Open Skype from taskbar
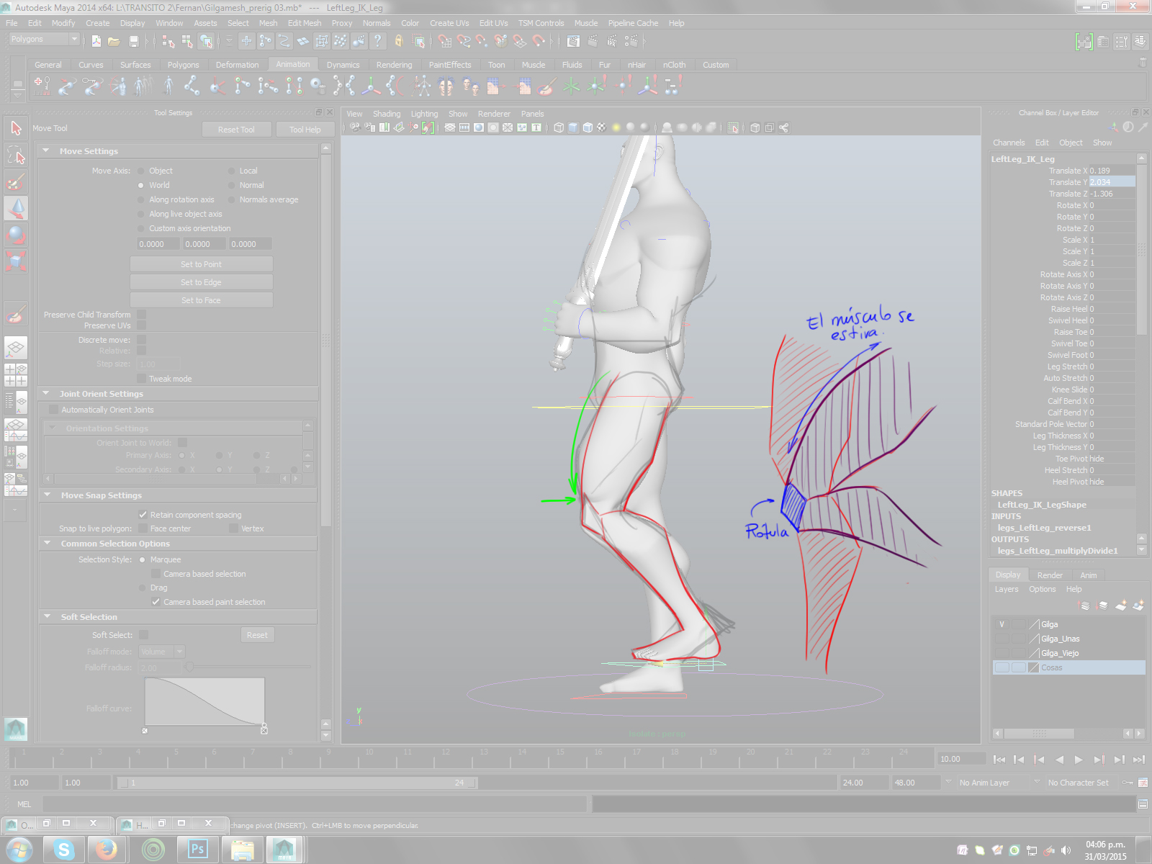The width and height of the screenshot is (1152, 864). click(x=64, y=850)
